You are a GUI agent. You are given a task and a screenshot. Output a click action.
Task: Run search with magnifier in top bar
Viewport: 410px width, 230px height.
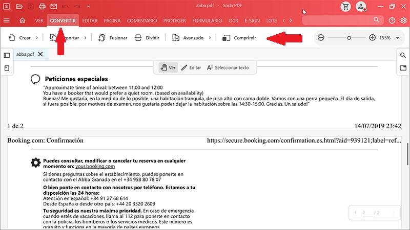[376, 20]
